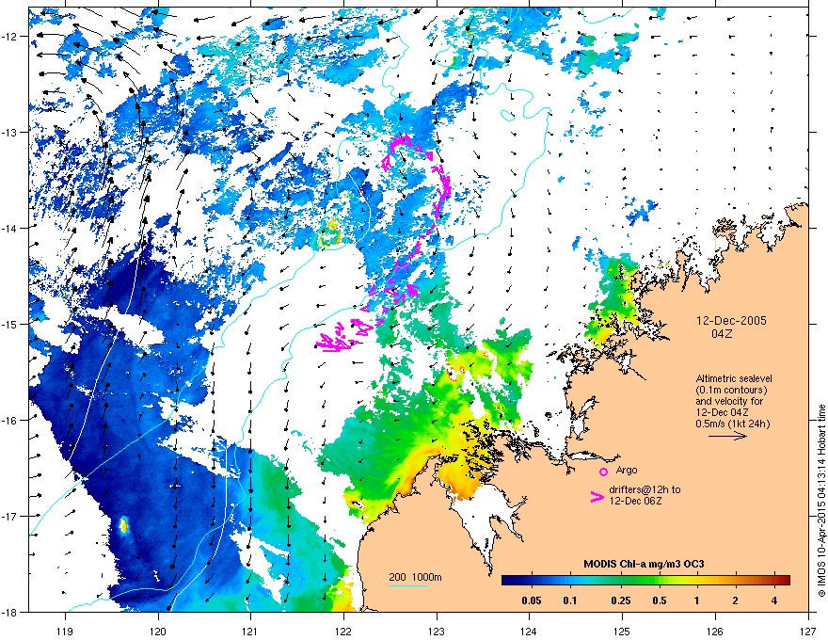Click the 12-Dec 06Z legend text
Screen dimensions: 828x640
[x=636, y=501]
